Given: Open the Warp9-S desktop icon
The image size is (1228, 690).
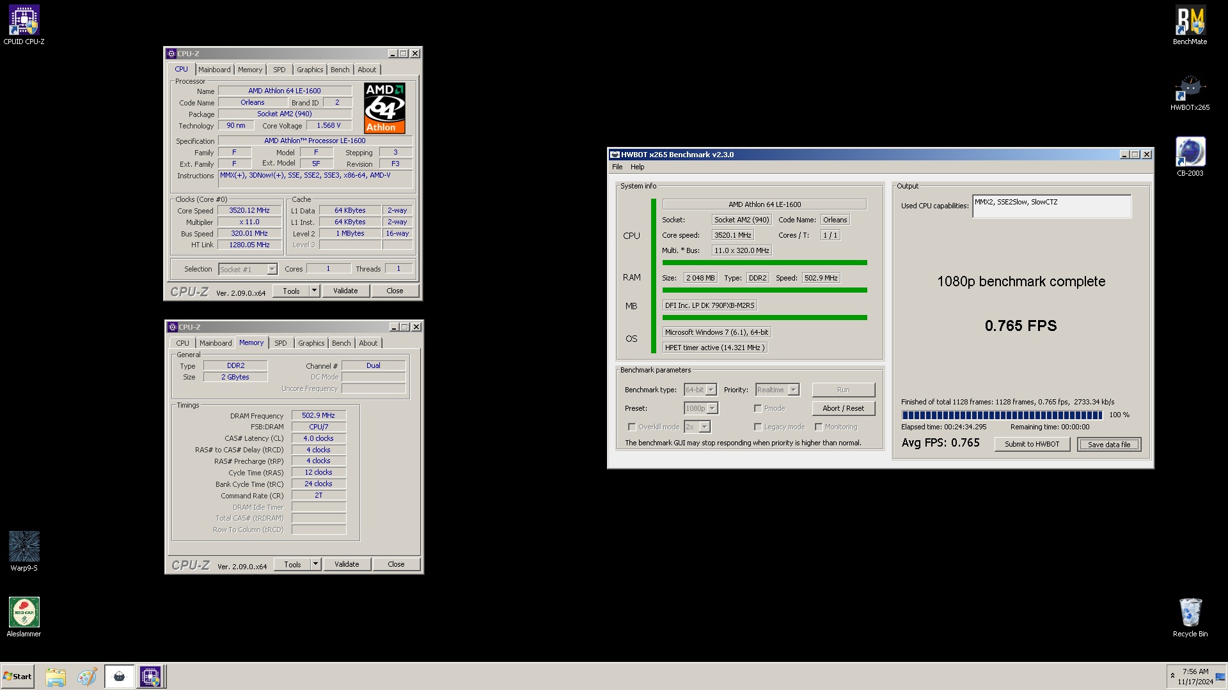Looking at the screenshot, I should coord(24,551).
